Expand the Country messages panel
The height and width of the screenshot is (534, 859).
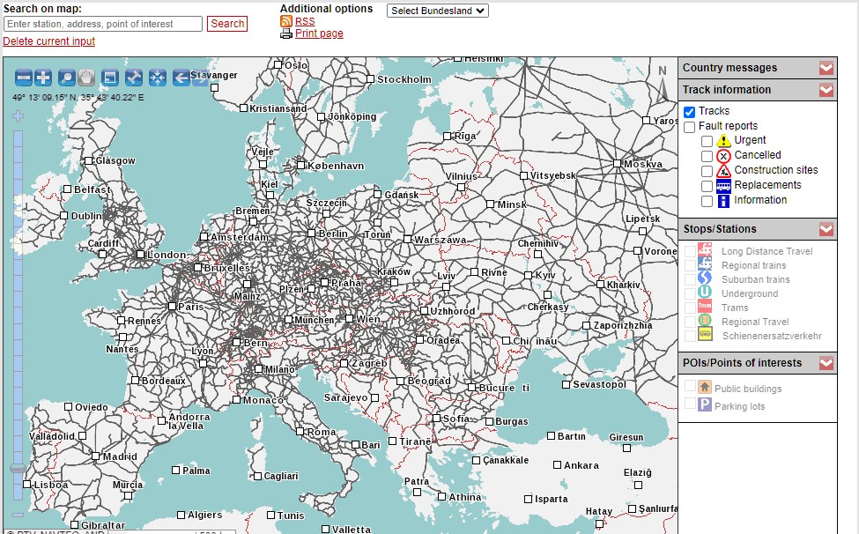(826, 68)
